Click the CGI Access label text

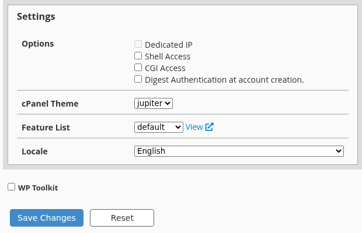pyautogui.click(x=165, y=68)
